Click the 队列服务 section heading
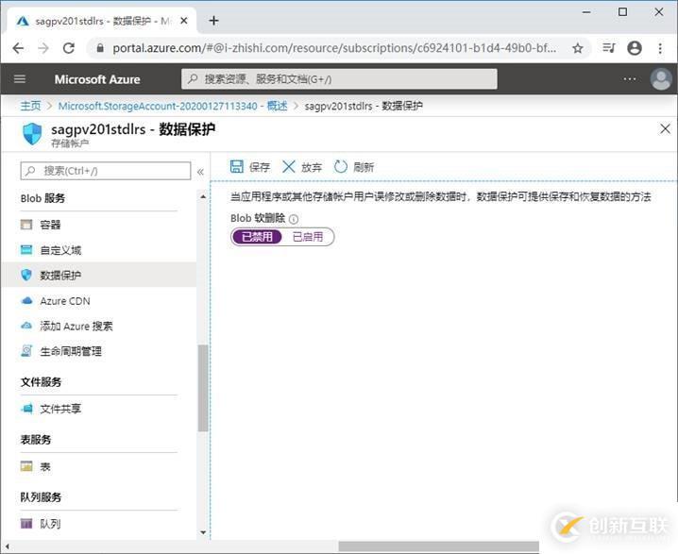 (42, 497)
